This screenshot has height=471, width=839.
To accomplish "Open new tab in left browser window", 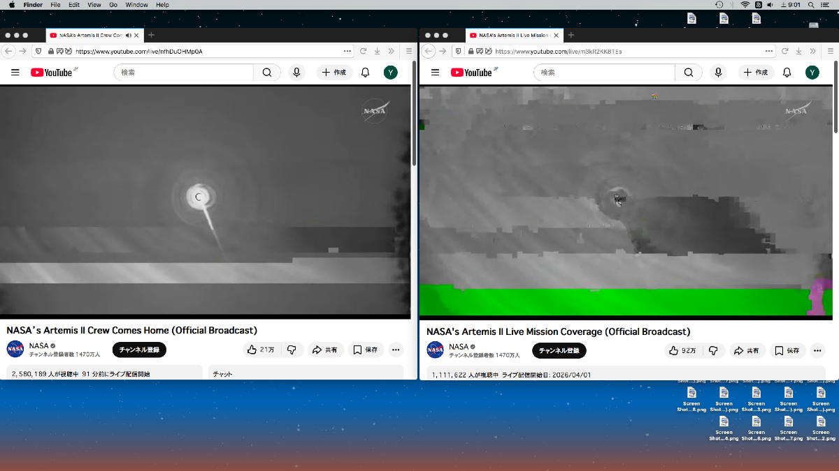I will point(151,35).
